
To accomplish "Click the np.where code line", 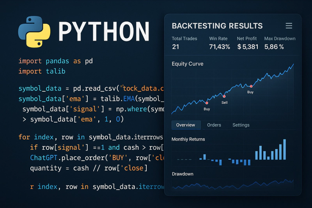I will (93, 109).
